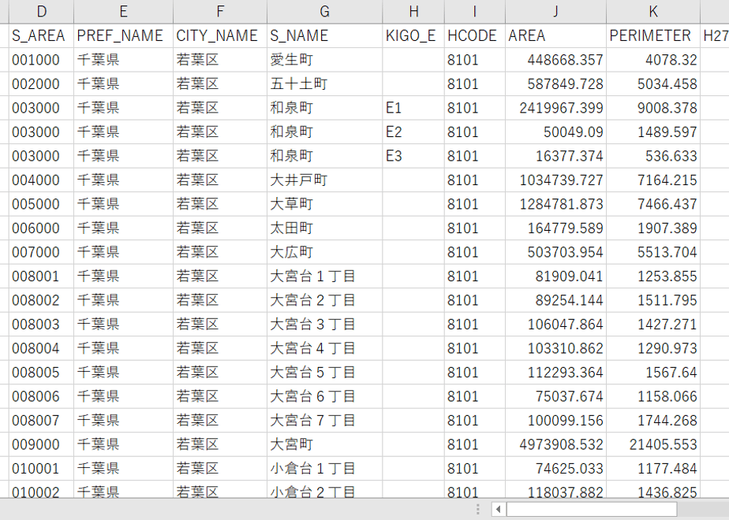Select column H header
This screenshot has width=729, height=520.
pyautogui.click(x=413, y=11)
